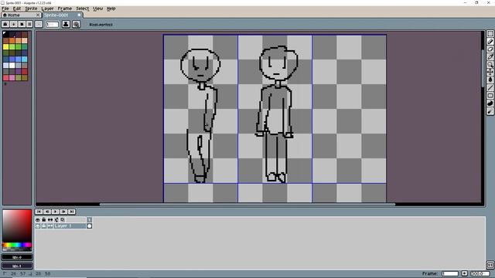Image resolution: width=495 pixels, height=278 pixels.
Task: Select the Contour tool
Action: (x=490, y=103)
